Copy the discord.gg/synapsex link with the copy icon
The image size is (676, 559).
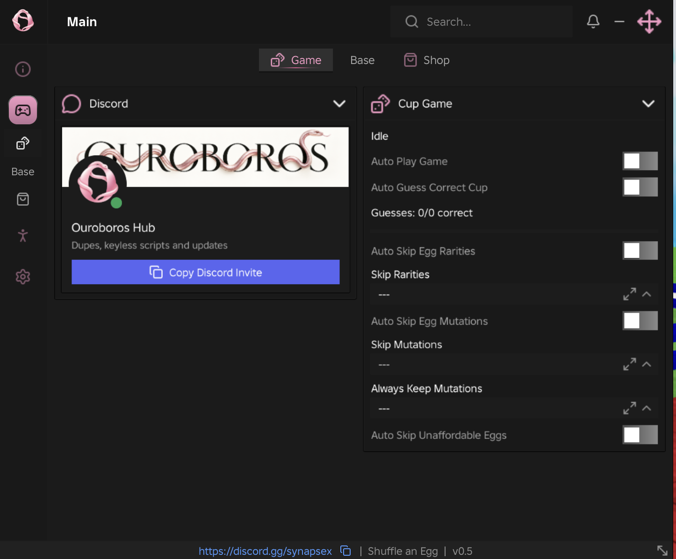point(345,551)
